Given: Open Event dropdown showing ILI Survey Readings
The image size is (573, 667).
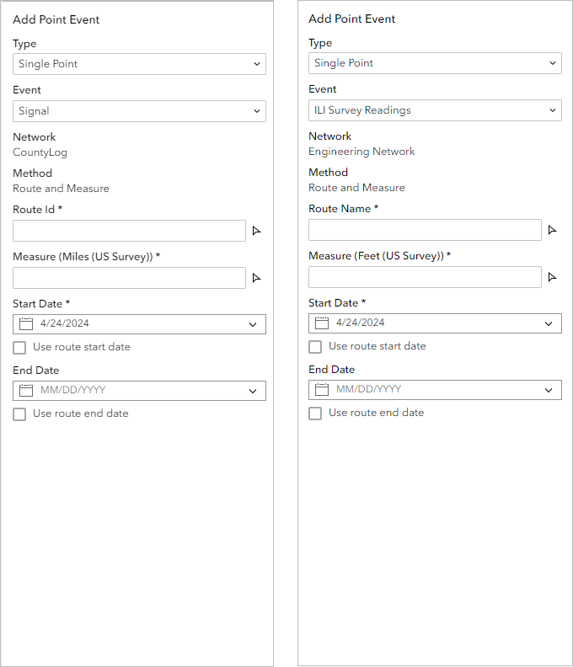Looking at the screenshot, I should pyautogui.click(x=435, y=110).
